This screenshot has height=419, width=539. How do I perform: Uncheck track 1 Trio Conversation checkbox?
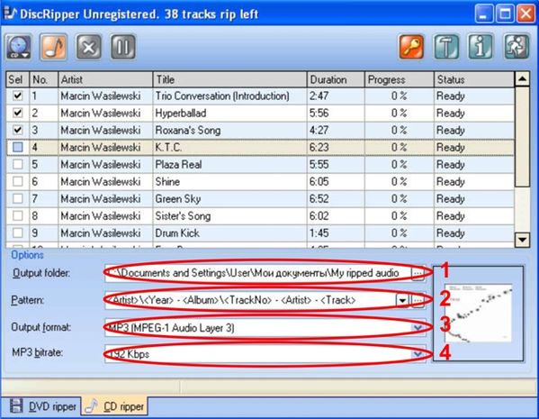pos(17,96)
